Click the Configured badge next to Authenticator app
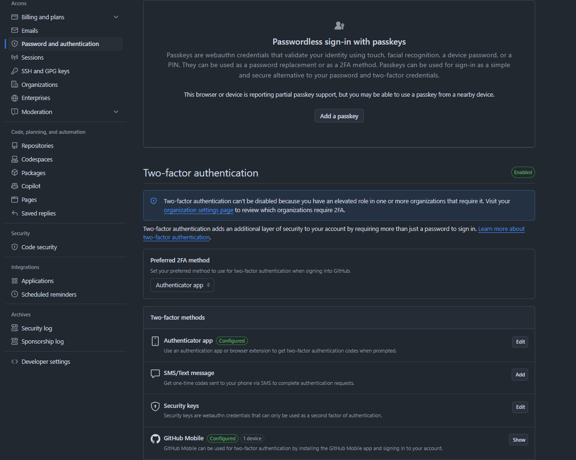The image size is (576, 460). [232, 341]
